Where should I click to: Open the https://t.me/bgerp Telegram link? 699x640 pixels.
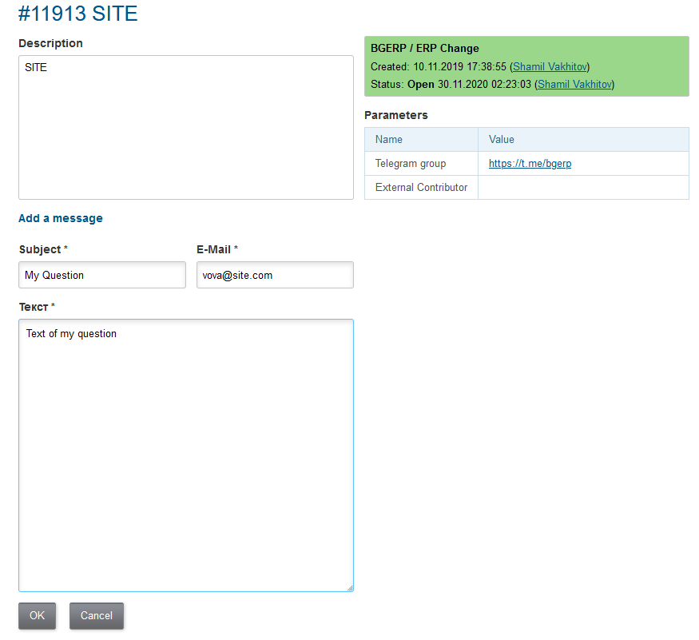tap(530, 164)
